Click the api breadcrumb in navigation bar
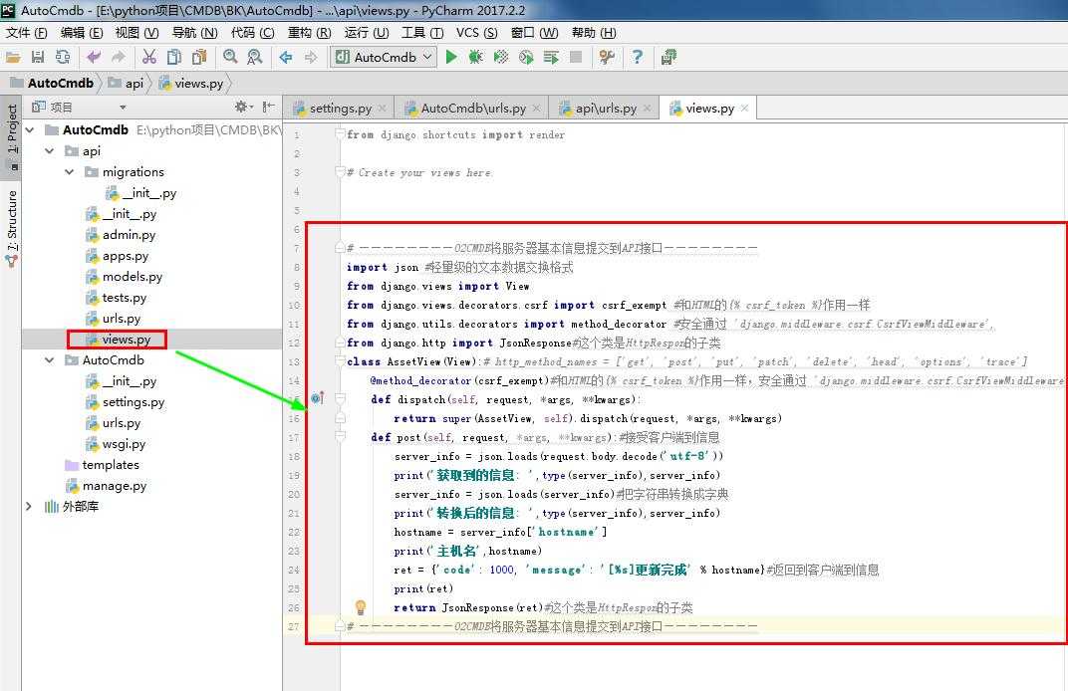The height and width of the screenshot is (691, 1068). [126, 83]
